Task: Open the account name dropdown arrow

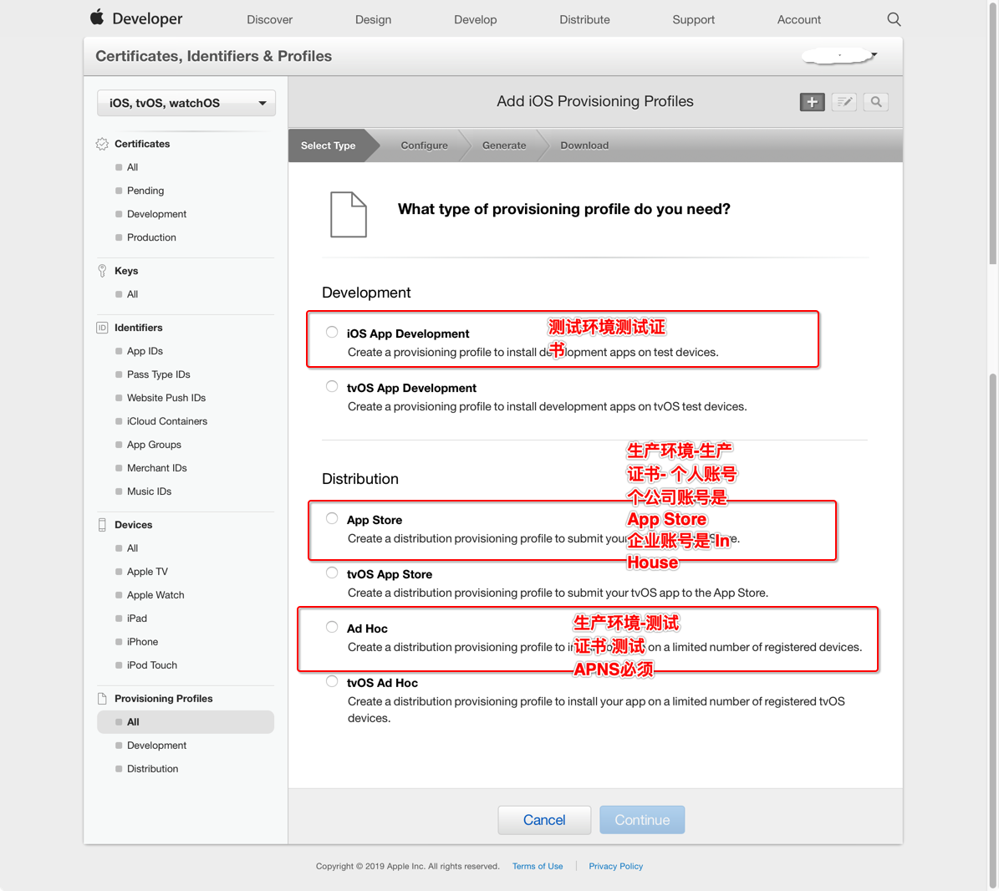Action: coord(874,55)
